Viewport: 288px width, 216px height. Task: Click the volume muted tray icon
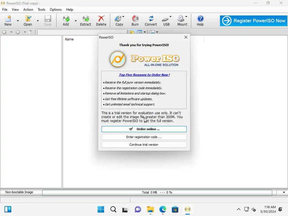click(x=254, y=209)
